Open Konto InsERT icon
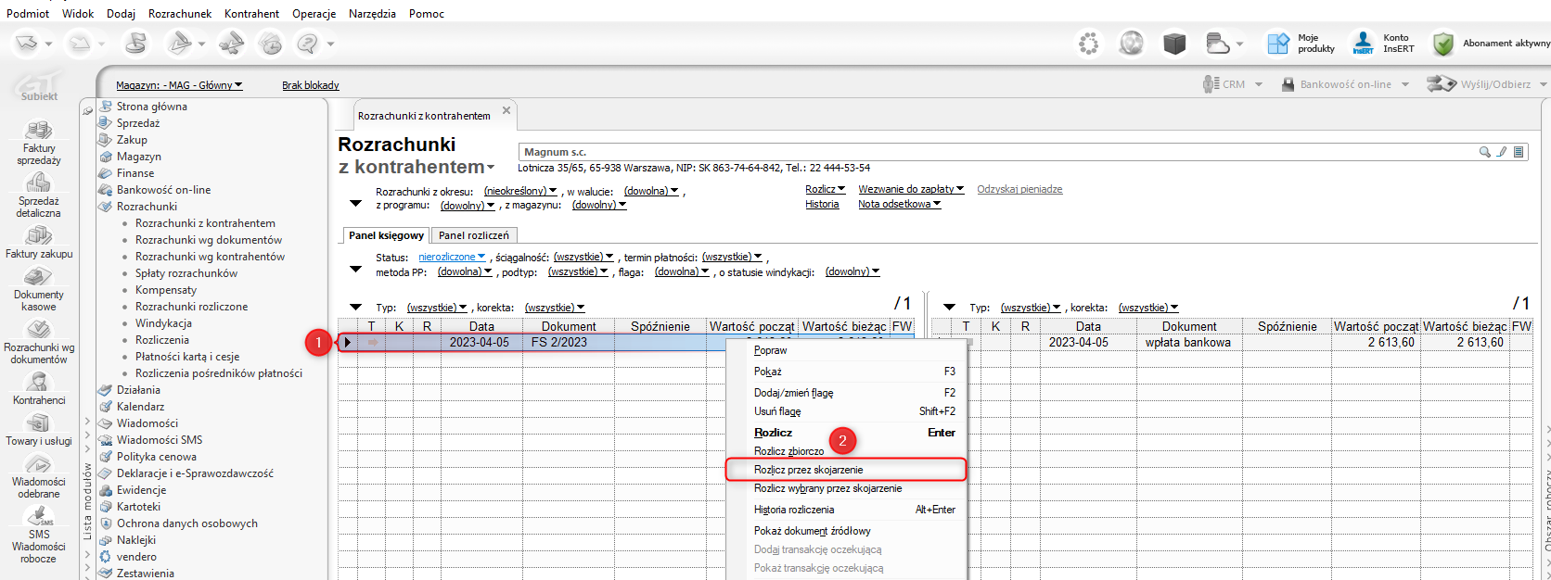 (1363, 44)
